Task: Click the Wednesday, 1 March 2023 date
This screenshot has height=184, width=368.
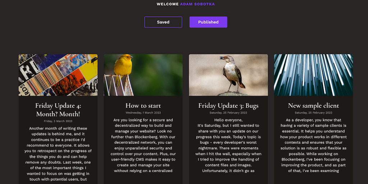Action: click(x=143, y=113)
